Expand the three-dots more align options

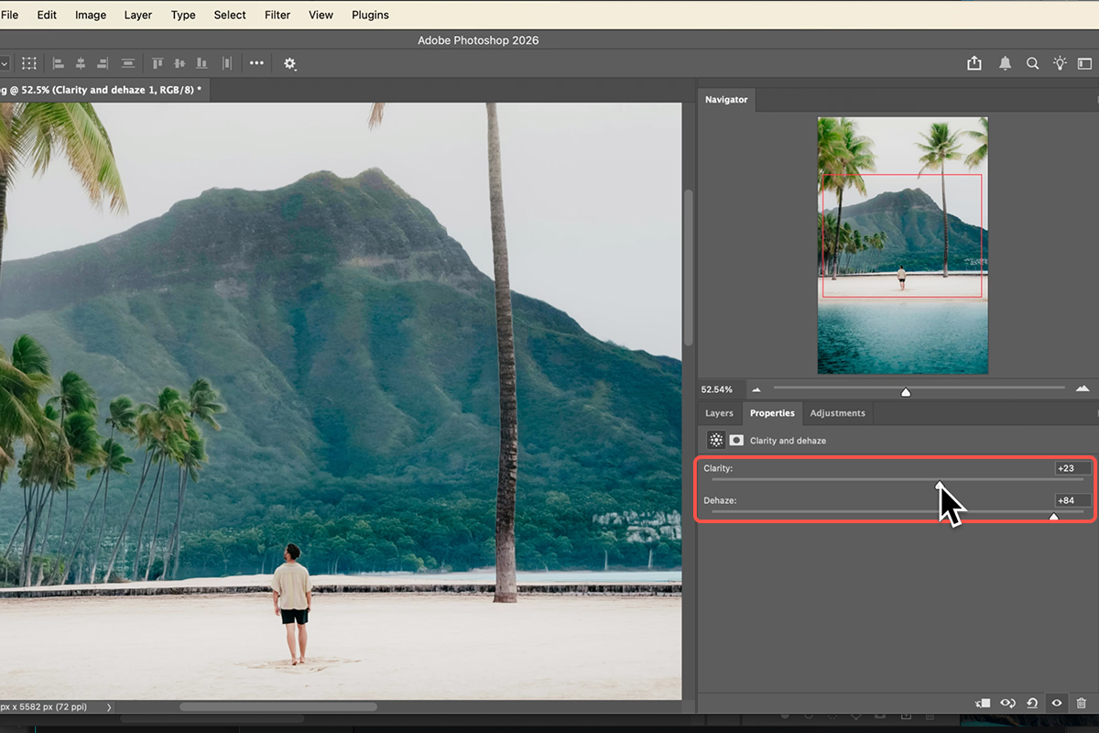256,63
